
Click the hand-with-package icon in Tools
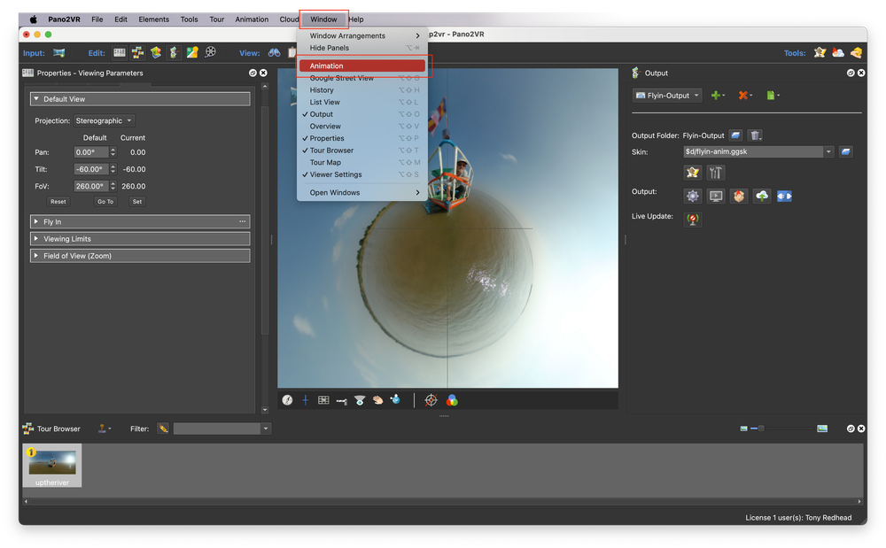(x=856, y=52)
